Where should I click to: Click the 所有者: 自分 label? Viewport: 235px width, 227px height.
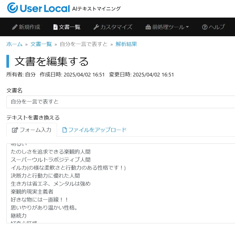pos(21,75)
